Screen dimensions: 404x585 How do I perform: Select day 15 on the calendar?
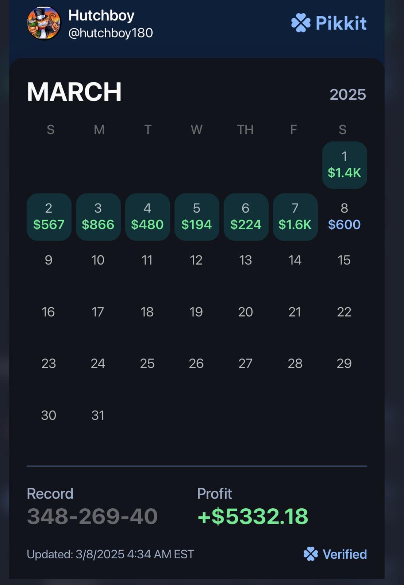[344, 260]
